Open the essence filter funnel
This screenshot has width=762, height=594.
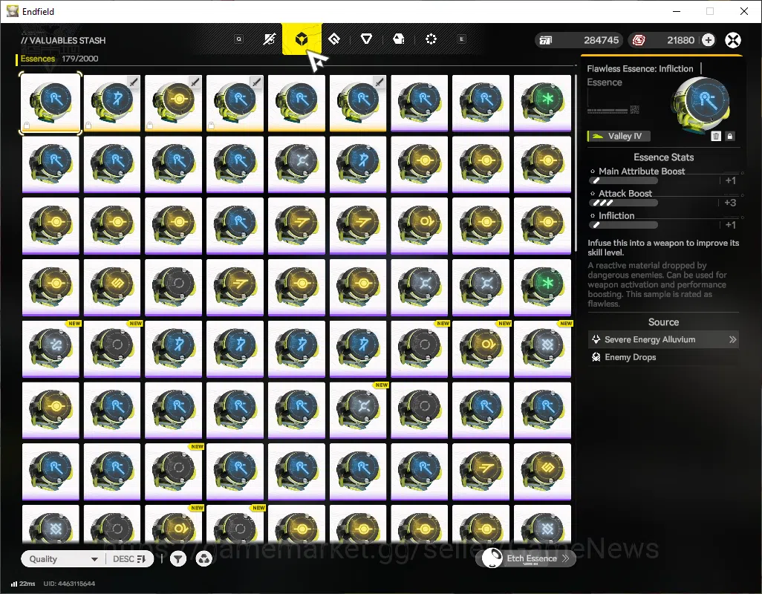[x=178, y=559]
